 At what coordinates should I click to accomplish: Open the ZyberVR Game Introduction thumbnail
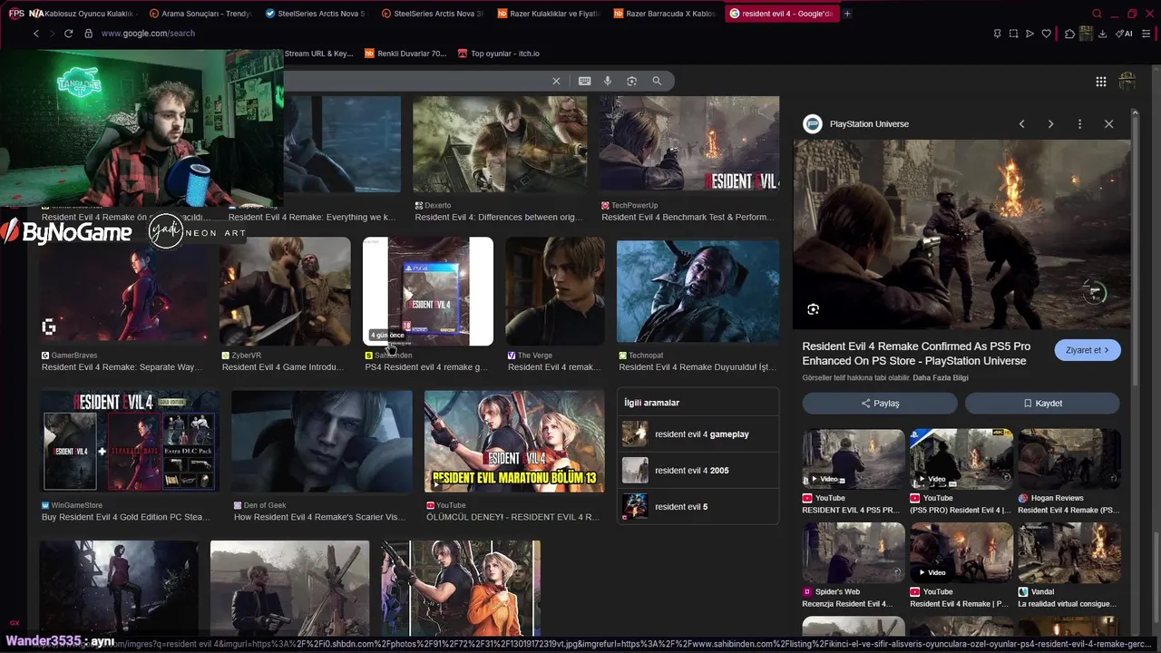point(285,291)
